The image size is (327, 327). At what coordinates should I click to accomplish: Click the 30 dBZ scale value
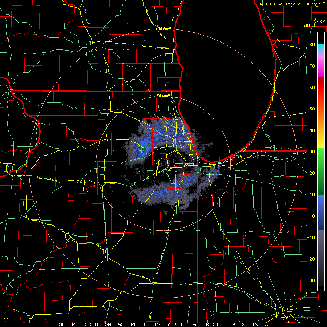[x=312, y=152]
